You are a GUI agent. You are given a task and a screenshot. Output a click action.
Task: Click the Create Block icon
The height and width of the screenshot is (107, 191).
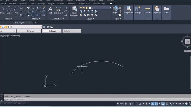click(x=120, y=8)
